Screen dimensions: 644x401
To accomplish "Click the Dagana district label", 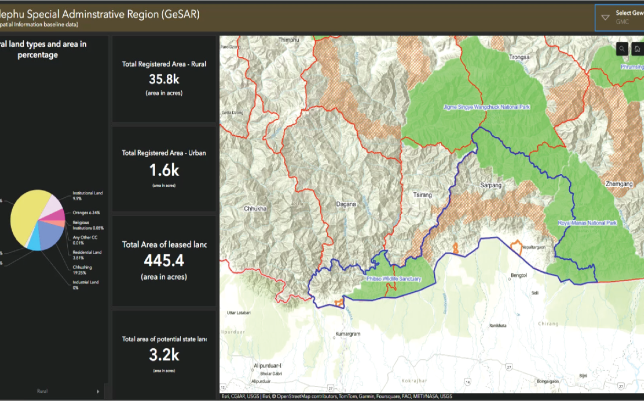I will click(346, 204).
